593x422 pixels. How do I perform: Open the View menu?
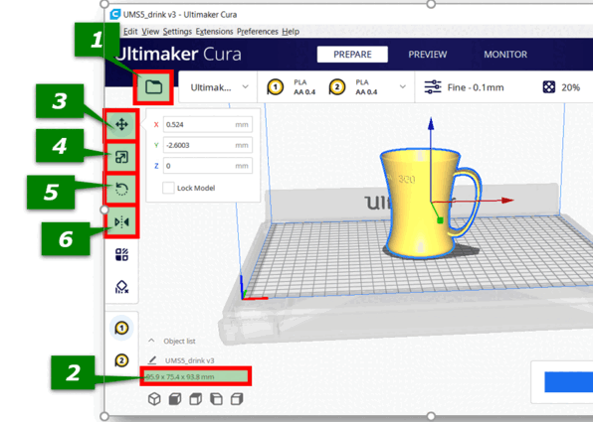(150, 32)
